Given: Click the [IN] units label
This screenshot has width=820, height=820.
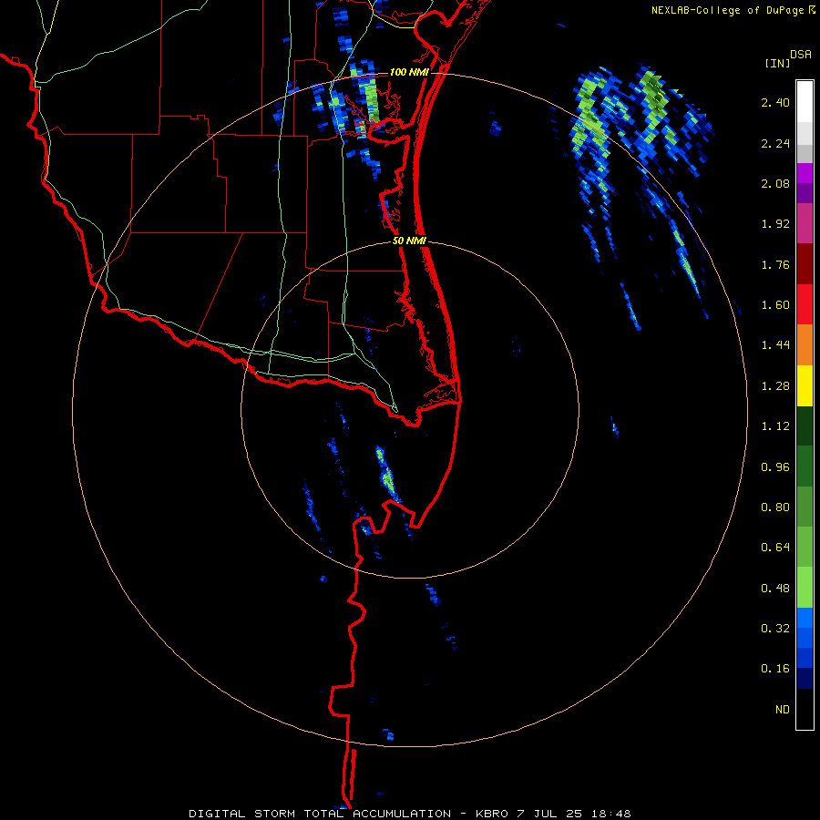Looking at the screenshot, I should point(777,63).
